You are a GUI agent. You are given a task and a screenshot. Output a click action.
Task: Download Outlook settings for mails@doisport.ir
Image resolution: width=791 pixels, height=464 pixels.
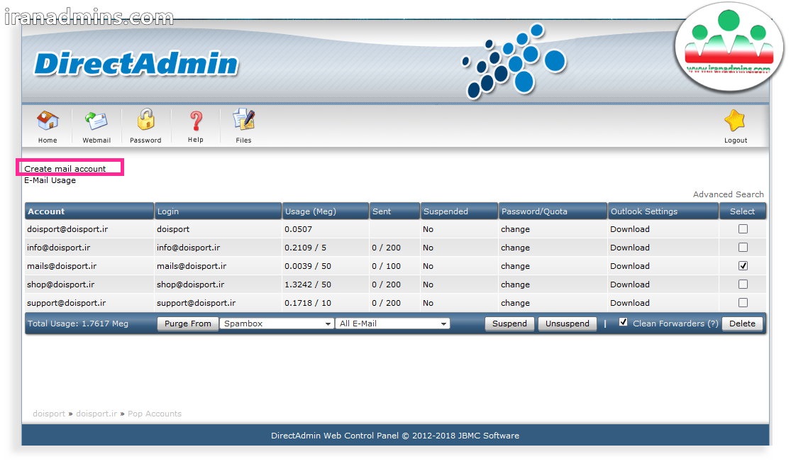coord(629,266)
